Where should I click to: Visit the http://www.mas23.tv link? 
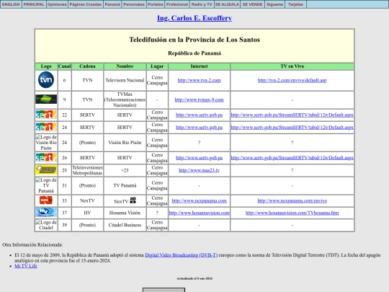point(199,170)
